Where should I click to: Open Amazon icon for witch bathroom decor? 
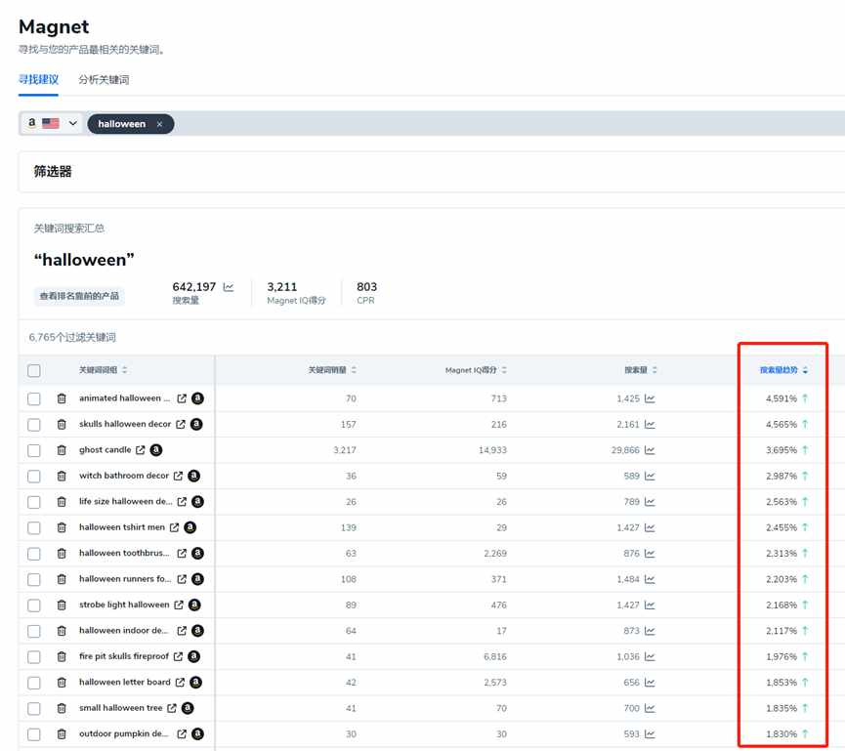(x=194, y=476)
